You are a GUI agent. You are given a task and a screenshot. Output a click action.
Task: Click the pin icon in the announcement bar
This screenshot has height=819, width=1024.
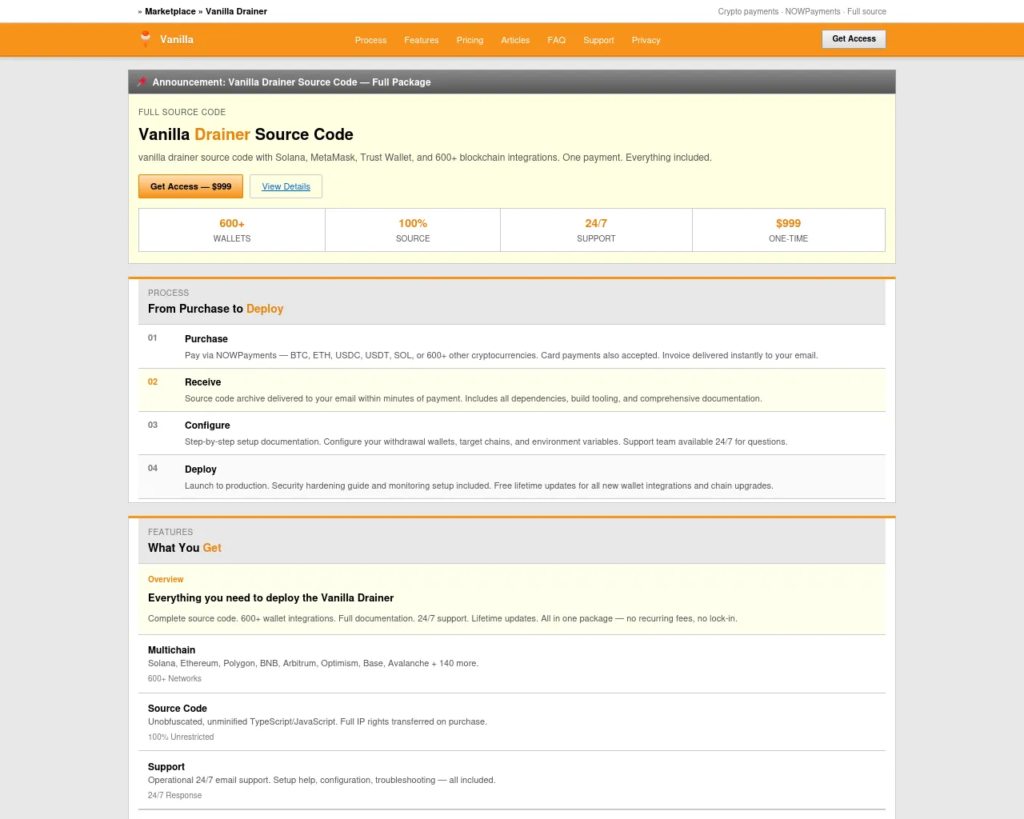pyautogui.click(x=142, y=82)
